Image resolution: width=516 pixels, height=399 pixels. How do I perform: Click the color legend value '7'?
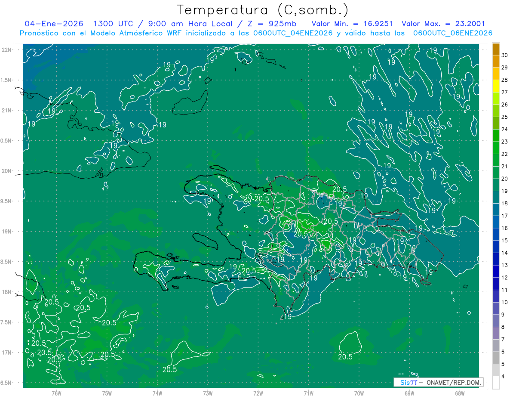(x=503, y=340)
